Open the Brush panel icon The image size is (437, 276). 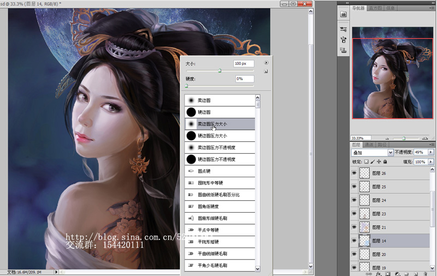pos(344,29)
